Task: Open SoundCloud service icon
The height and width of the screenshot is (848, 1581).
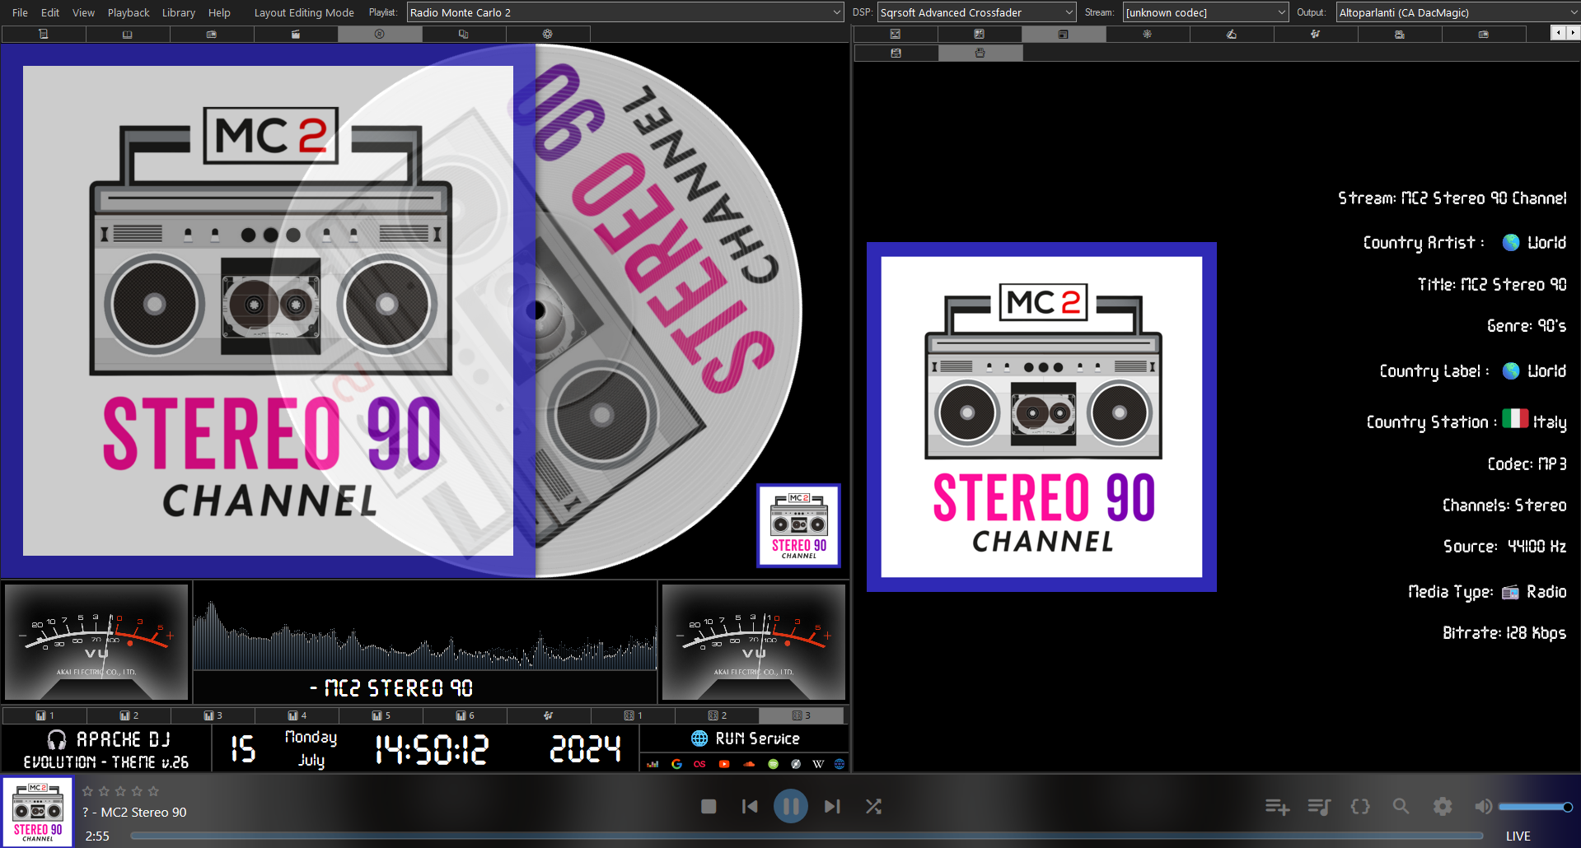Action: click(x=749, y=764)
